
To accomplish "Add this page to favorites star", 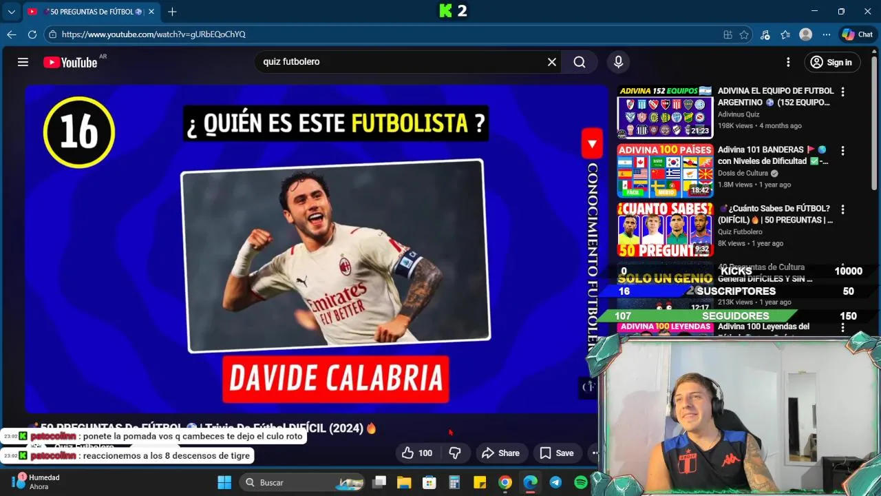I will click(744, 34).
